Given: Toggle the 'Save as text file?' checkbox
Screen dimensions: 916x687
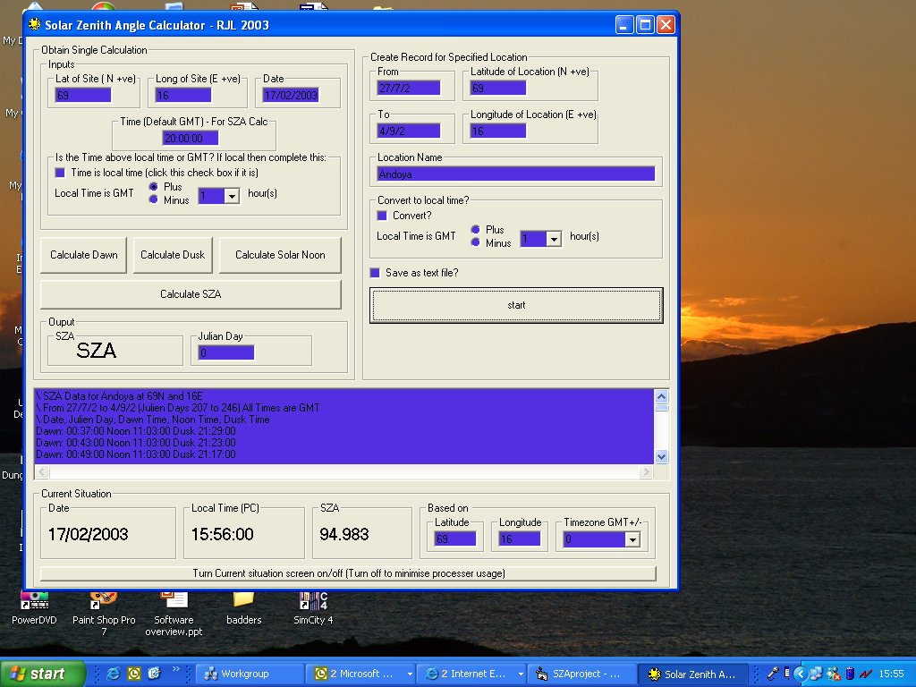Looking at the screenshot, I should pyautogui.click(x=376, y=273).
